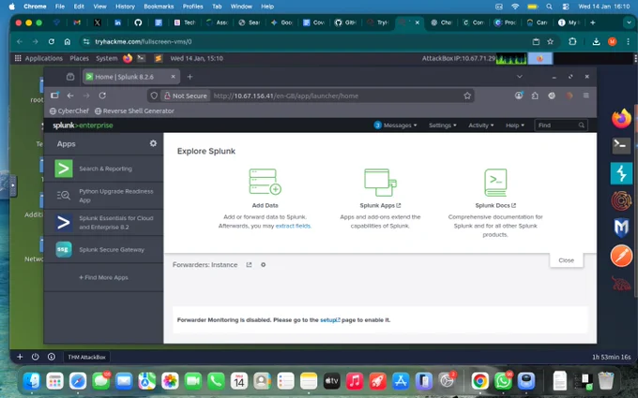Image resolution: width=638 pixels, height=398 pixels.
Task: Open Forwarders: Instance external link icon
Action: pyautogui.click(x=249, y=265)
